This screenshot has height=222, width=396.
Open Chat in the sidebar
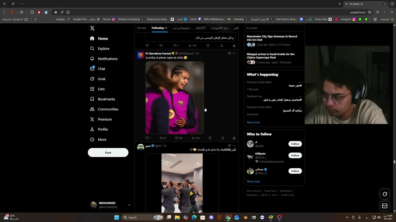tap(97, 69)
